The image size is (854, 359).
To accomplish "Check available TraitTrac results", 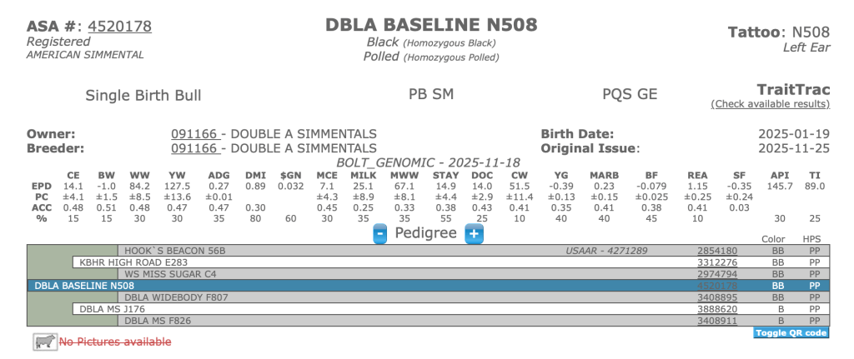I will 770,104.
